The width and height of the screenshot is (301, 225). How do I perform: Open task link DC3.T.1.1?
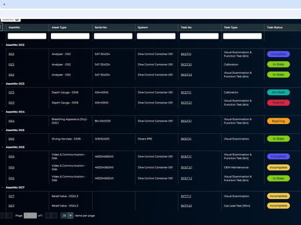click(x=186, y=92)
